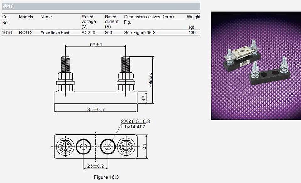Click the ⌀14.4T7 counterbore annotation
The width and height of the screenshot is (301, 183).
[134, 127]
